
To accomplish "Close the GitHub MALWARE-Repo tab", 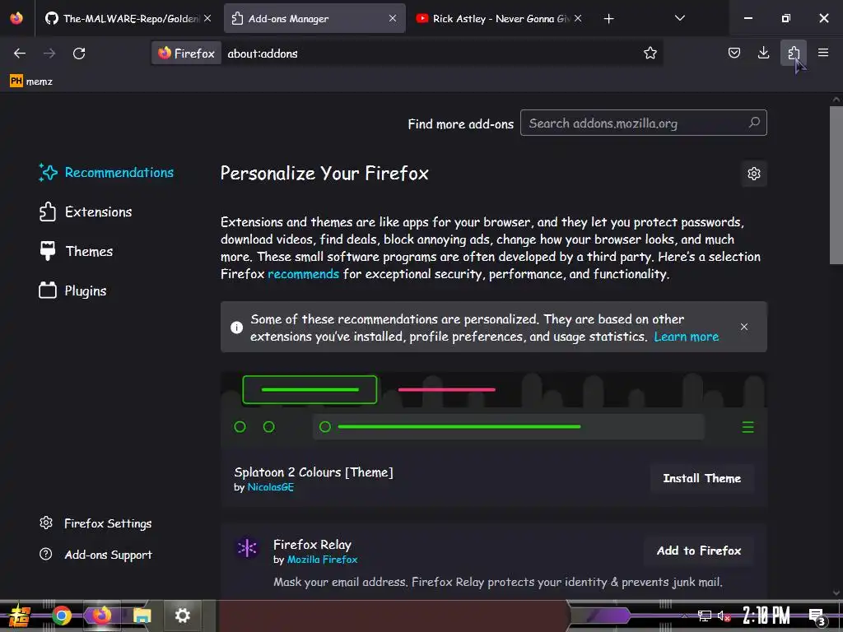I will coord(207,18).
